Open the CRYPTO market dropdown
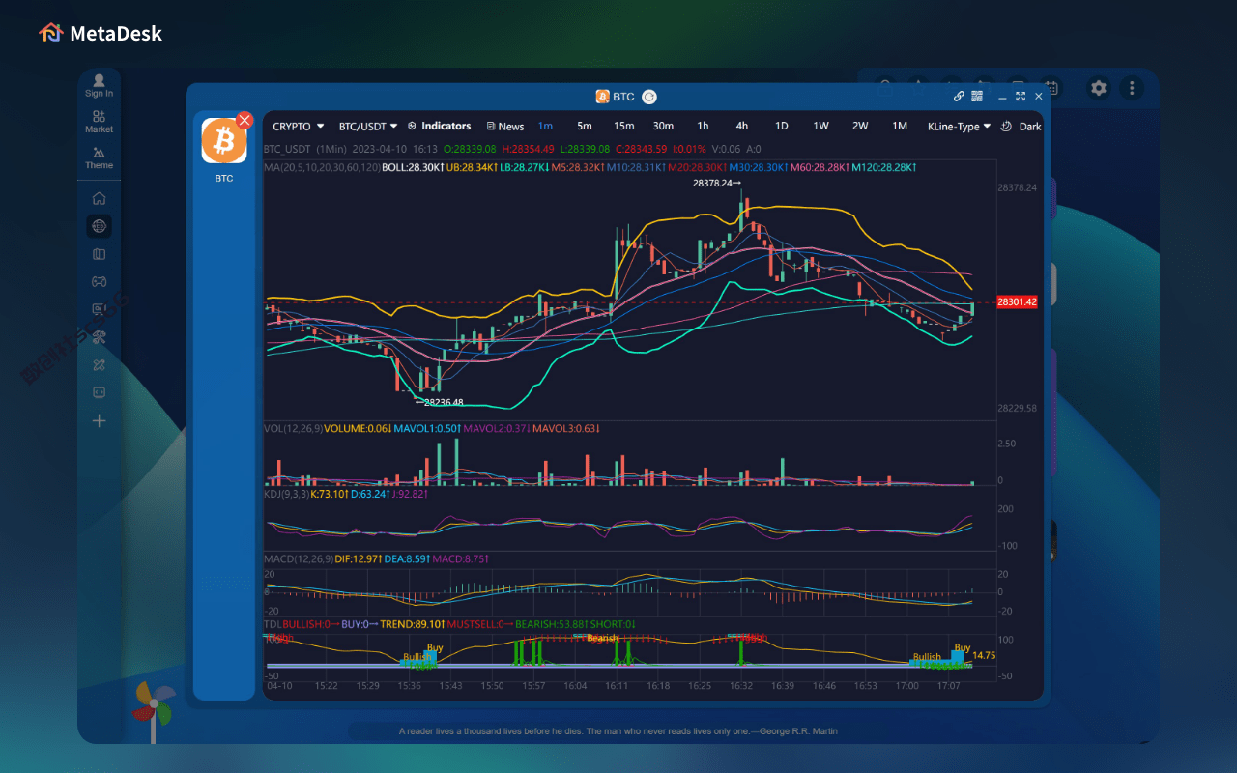 point(297,127)
